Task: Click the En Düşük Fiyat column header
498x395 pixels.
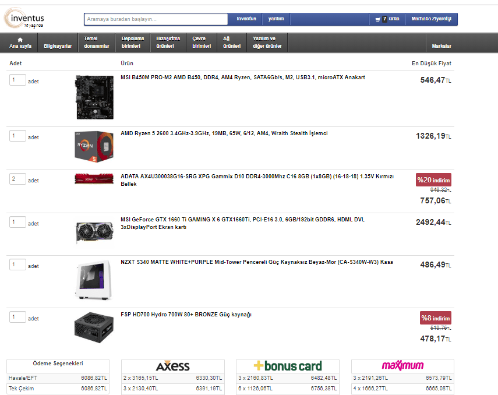Action: (x=431, y=64)
